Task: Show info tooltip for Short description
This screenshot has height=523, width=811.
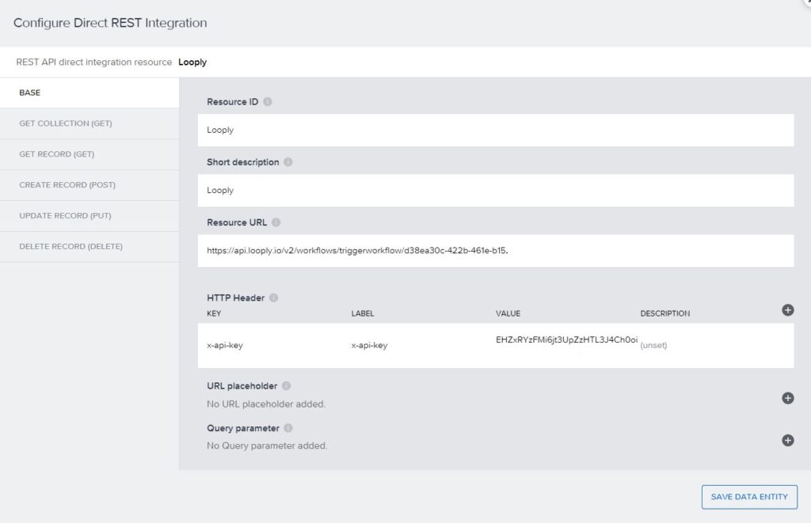Action: pos(288,161)
